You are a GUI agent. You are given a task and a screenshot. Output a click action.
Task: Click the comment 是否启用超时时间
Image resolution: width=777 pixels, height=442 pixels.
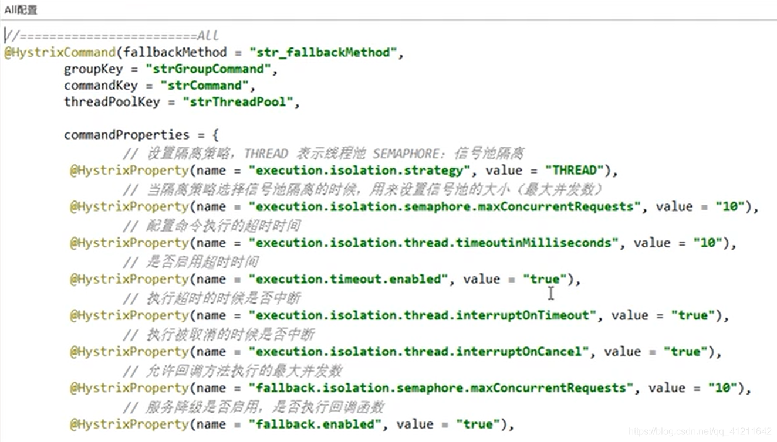pyautogui.click(x=190, y=263)
